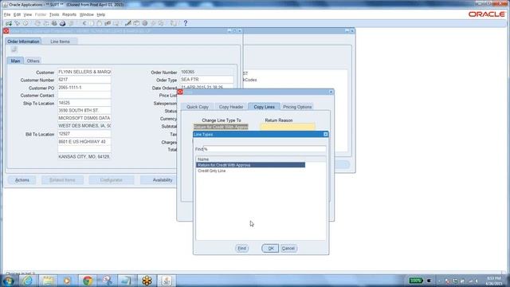The image size is (510, 287).
Task: Select 'Credit Only Line' in the list
Action: pyautogui.click(x=212, y=171)
